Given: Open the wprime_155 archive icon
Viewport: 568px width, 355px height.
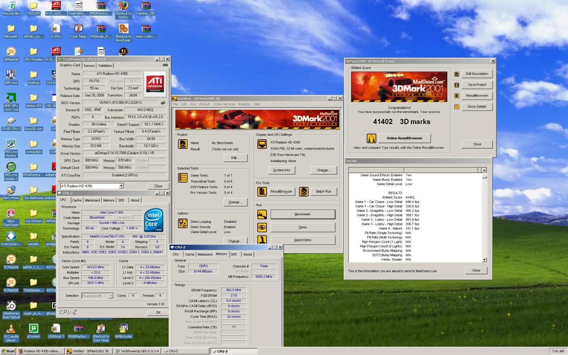Looking at the screenshot, I should click(146, 8).
